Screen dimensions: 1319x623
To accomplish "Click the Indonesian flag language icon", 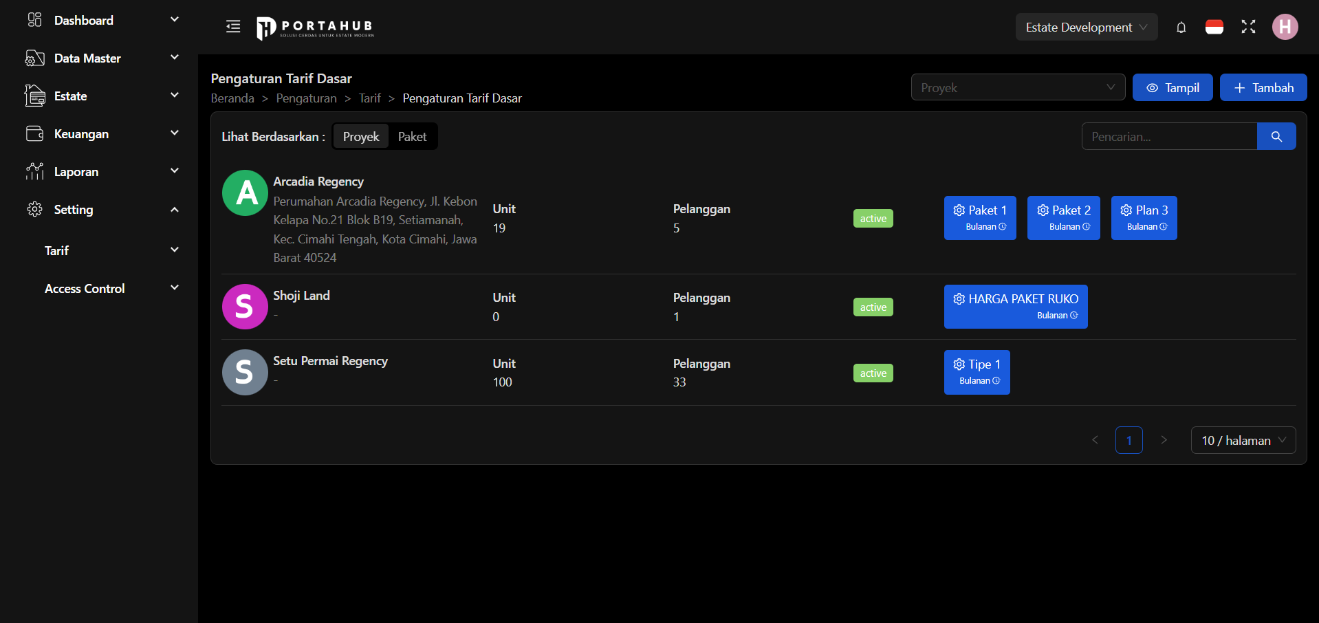I will tap(1214, 28).
